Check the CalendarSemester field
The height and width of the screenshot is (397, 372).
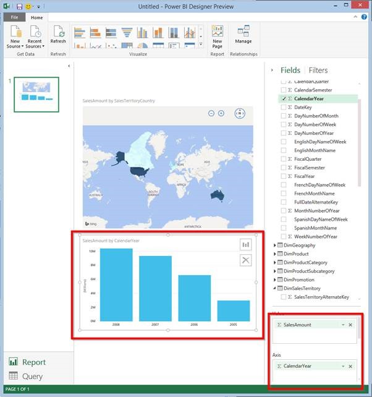click(x=284, y=90)
